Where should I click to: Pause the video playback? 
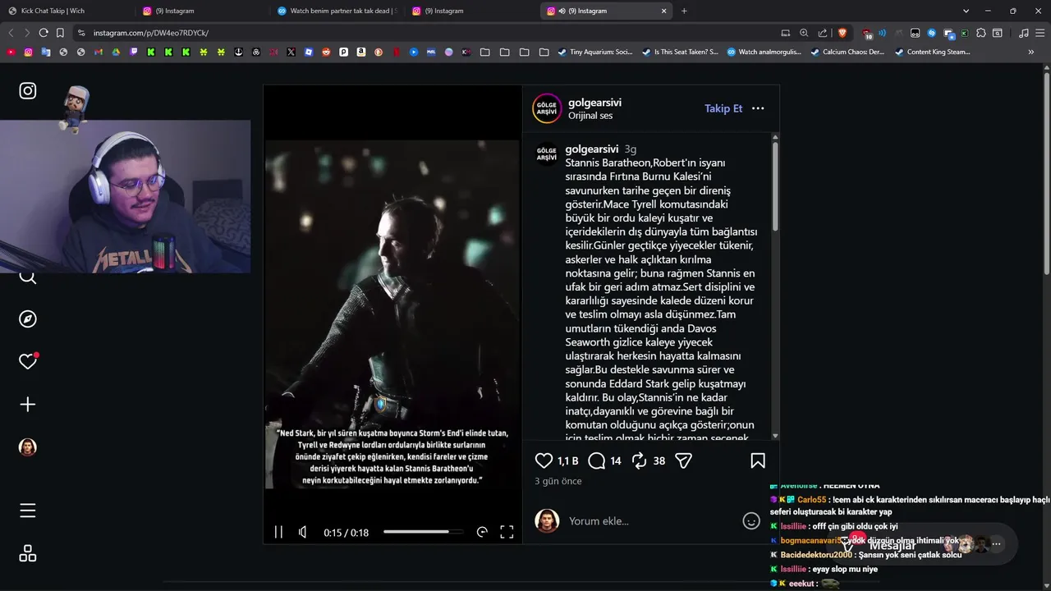[x=278, y=532]
